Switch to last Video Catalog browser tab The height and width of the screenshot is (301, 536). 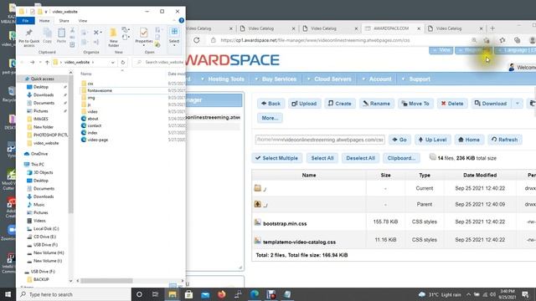pos(455,28)
